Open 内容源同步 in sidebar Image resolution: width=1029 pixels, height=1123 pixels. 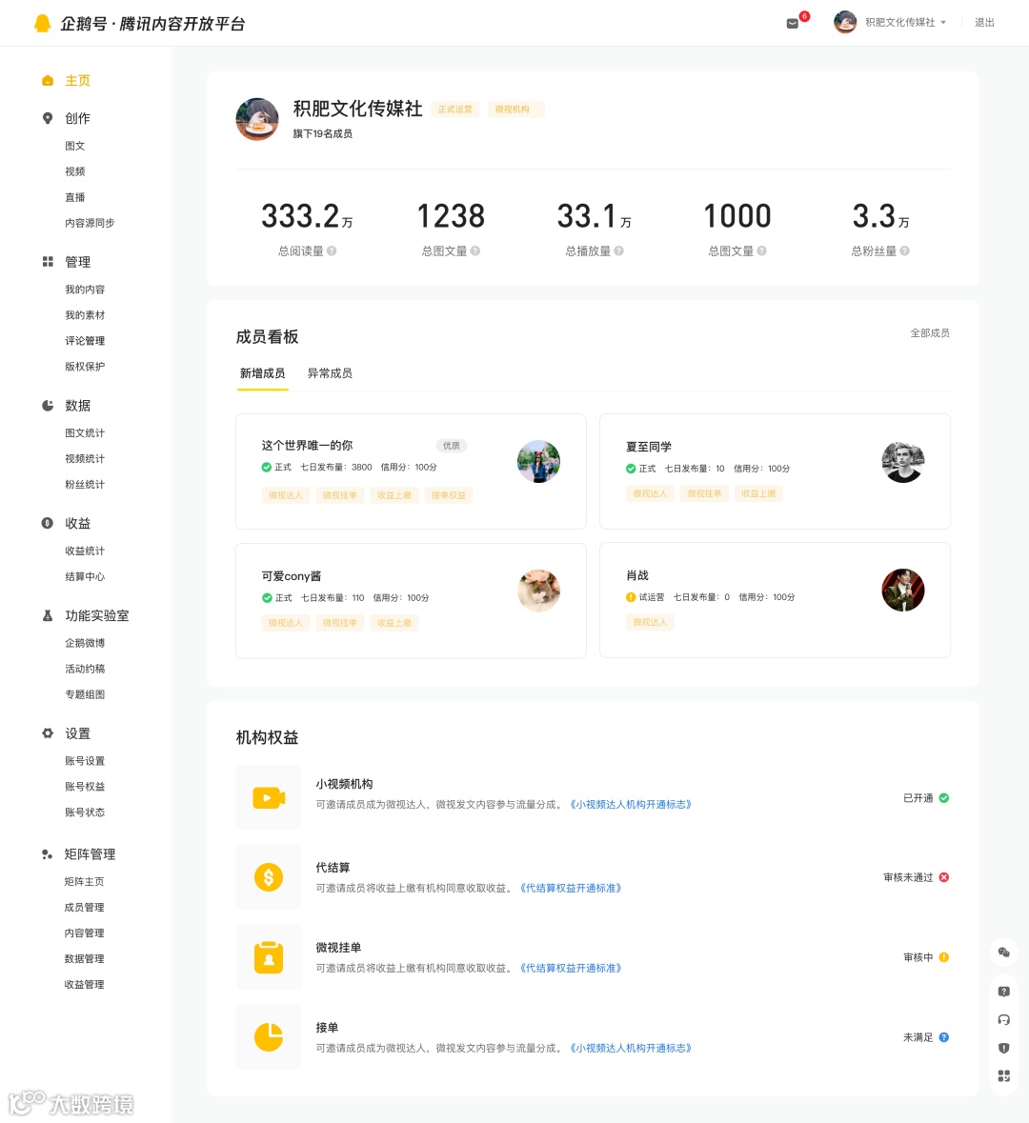pos(90,223)
